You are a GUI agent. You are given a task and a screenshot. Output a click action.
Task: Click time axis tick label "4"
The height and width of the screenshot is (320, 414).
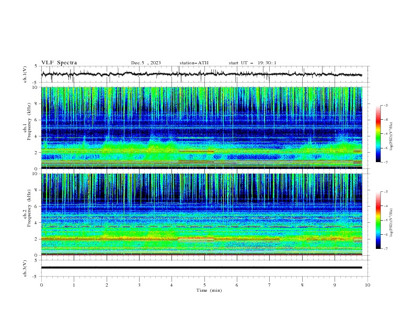[x=171, y=285]
